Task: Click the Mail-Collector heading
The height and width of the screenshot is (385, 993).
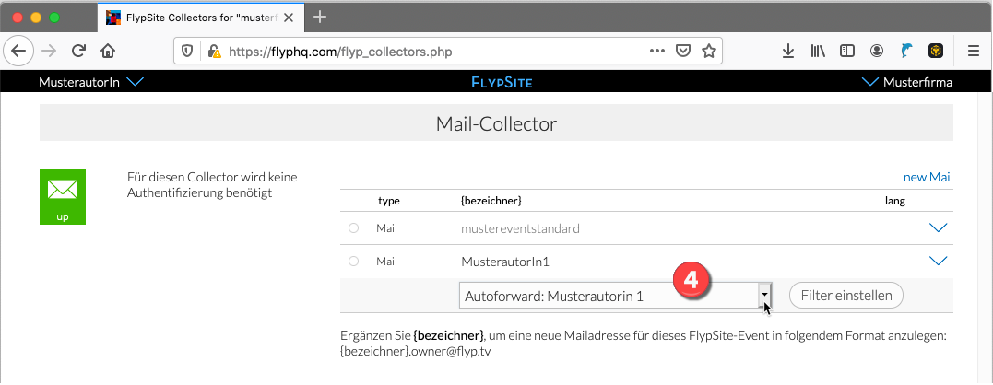Action: 496,123
